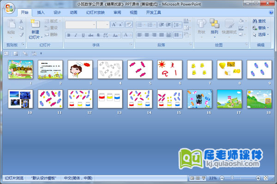Switch to the View tab
The image size is (277, 184).
click(133, 12)
